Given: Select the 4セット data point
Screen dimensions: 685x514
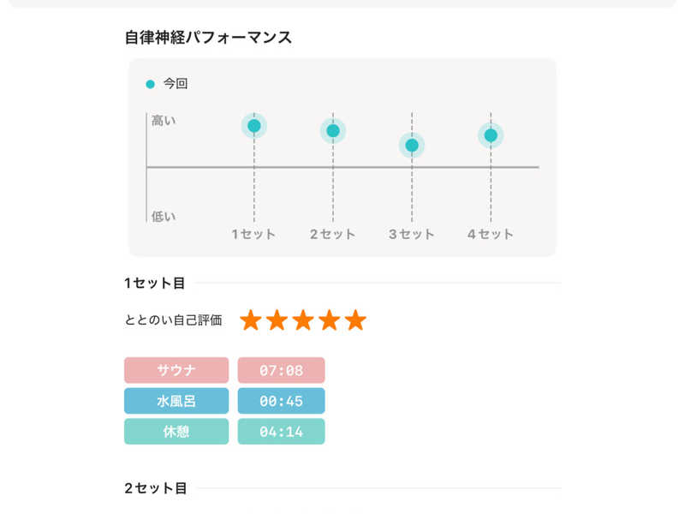Looking at the screenshot, I should [491, 135].
